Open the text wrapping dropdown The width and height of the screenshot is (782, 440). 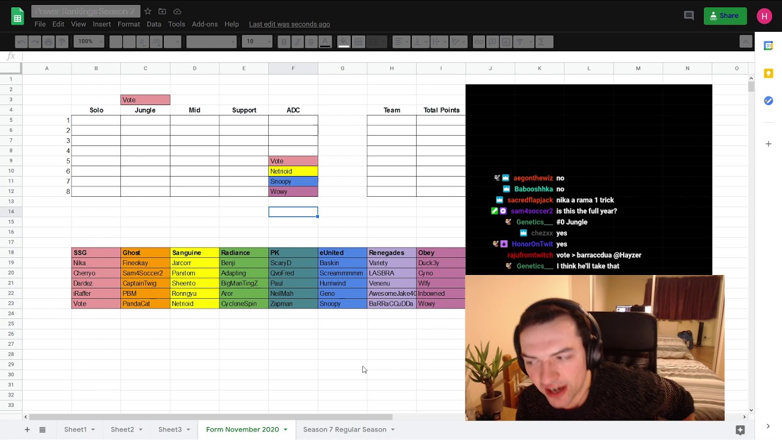click(x=439, y=42)
